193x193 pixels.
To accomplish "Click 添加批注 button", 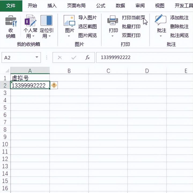I will [179, 18].
